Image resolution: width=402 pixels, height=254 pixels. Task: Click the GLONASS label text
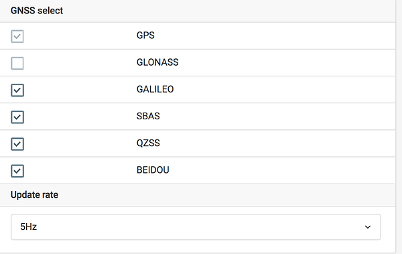(157, 62)
